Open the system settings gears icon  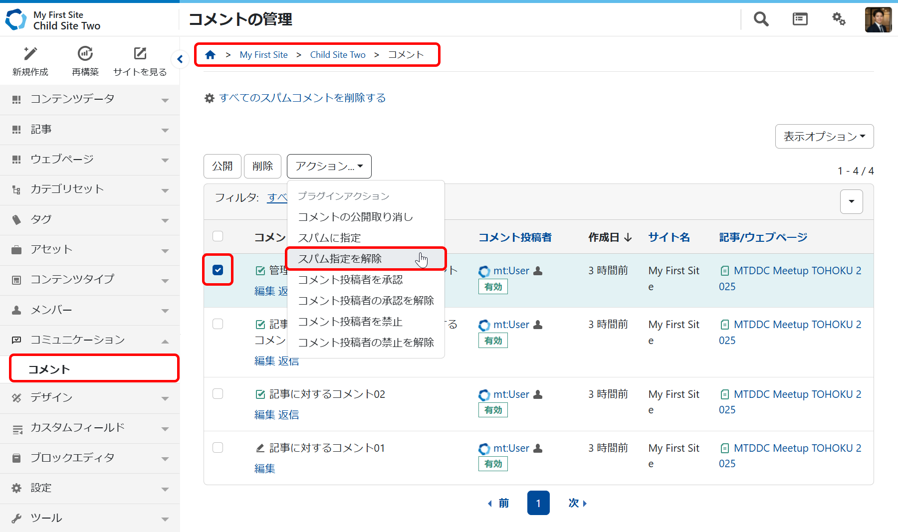[x=839, y=19]
